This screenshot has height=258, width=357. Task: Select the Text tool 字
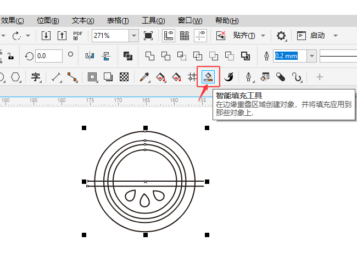(36, 77)
